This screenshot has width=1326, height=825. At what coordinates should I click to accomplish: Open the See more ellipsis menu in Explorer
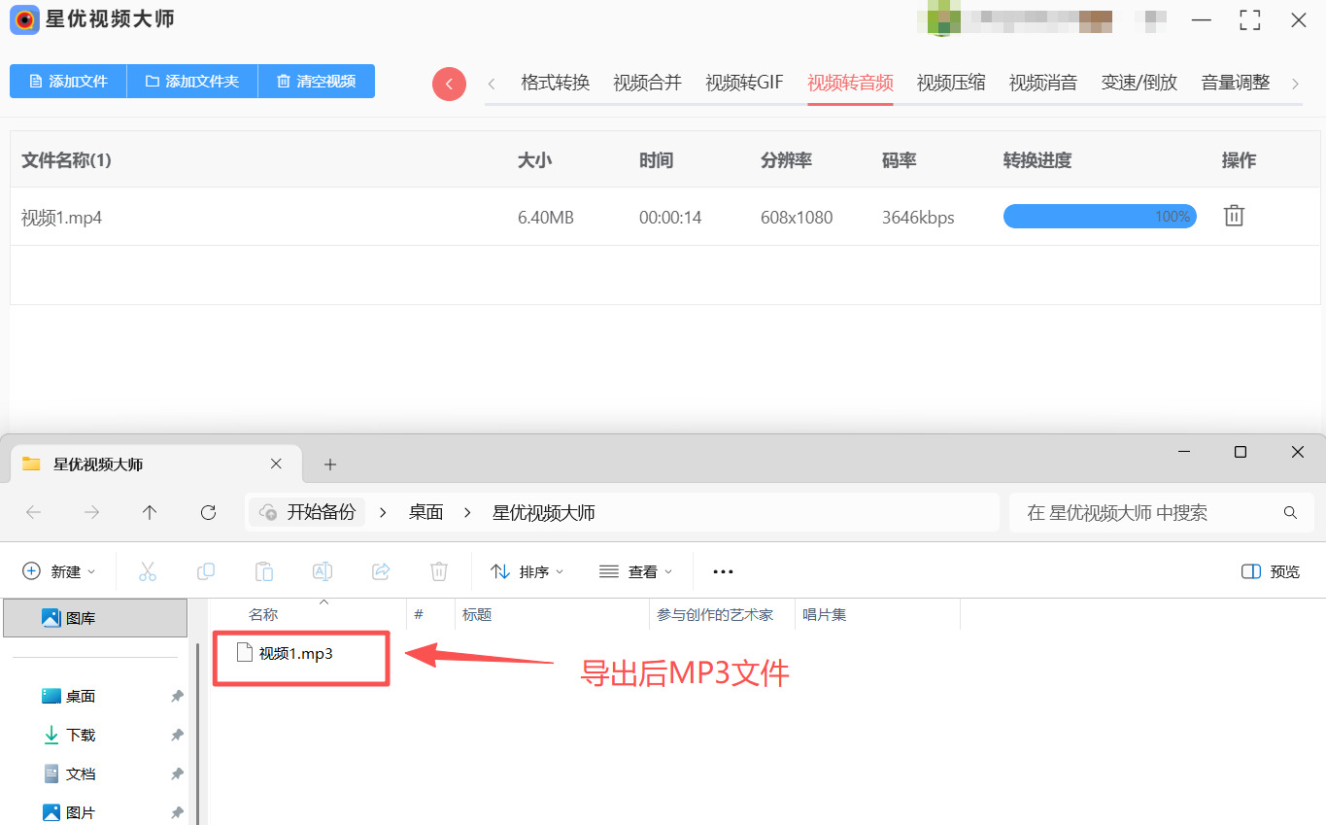pos(723,571)
